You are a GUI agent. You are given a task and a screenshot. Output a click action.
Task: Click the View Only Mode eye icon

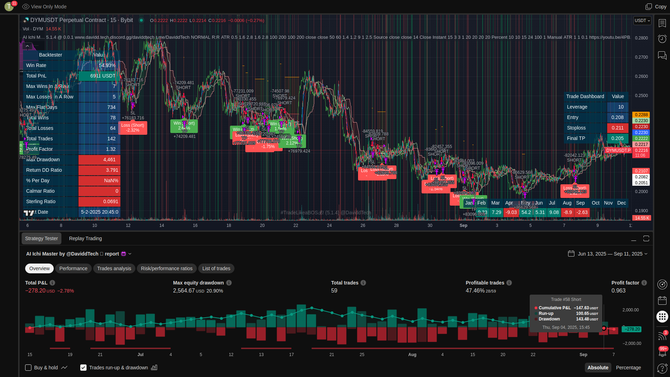pyautogui.click(x=25, y=7)
